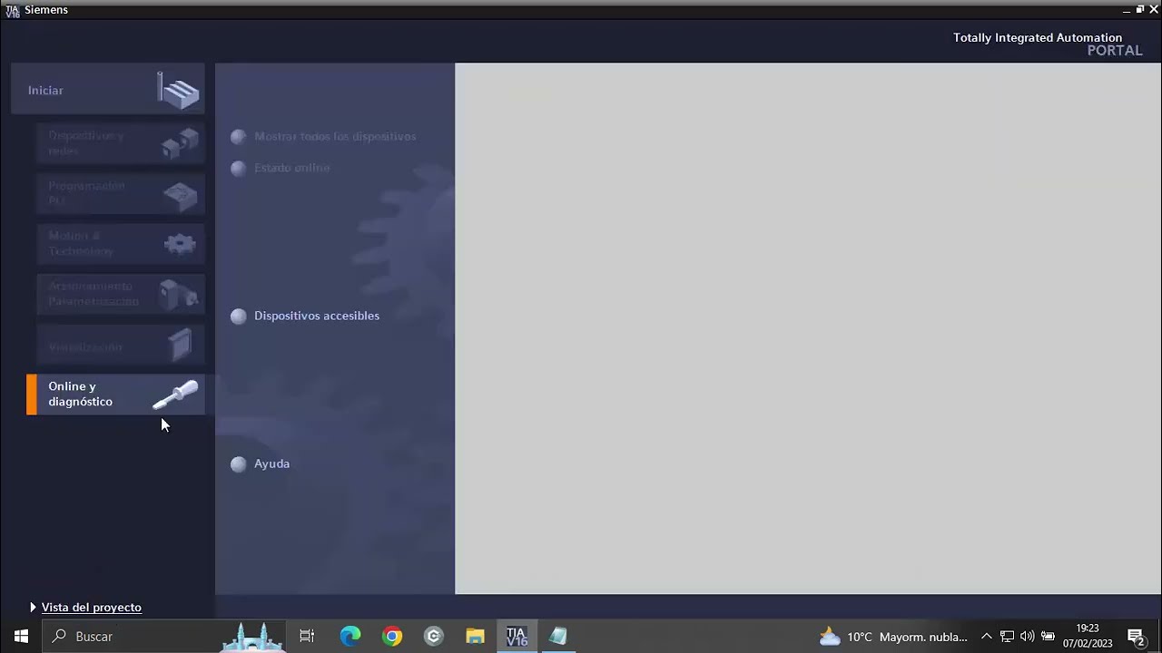1162x653 pixels.
Task: Open the Windows Start menu
Action: [21, 636]
